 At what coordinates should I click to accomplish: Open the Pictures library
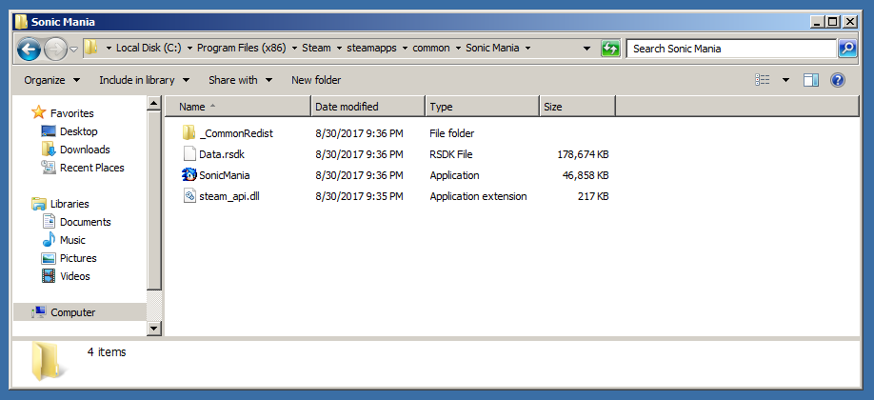pos(70,258)
